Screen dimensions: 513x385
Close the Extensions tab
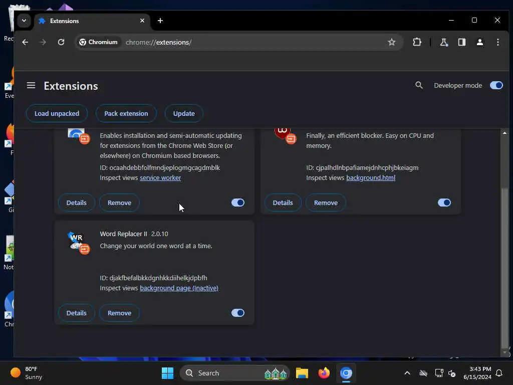(142, 21)
